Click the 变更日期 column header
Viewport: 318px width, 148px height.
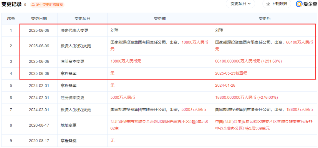pyautogui.click(x=39, y=18)
